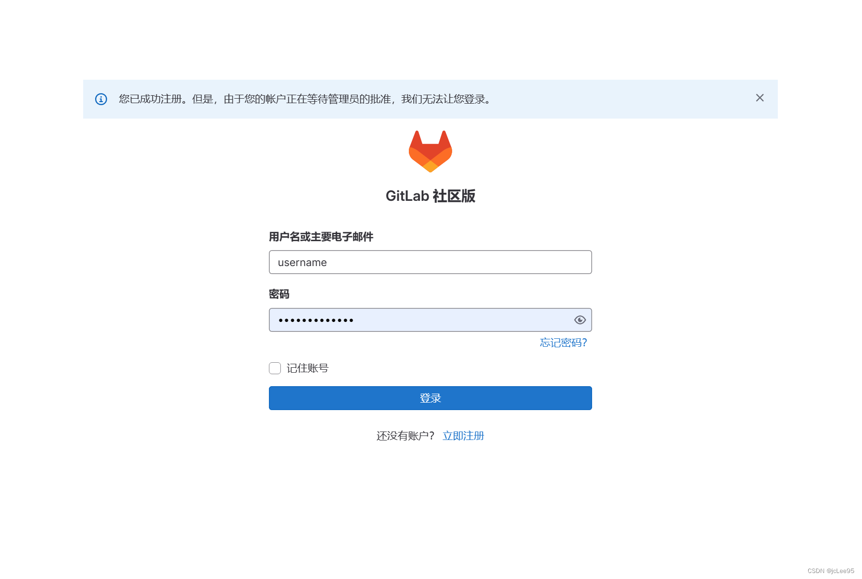Click the GitLab 社区版 heading
The width and height of the screenshot is (862, 579).
click(430, 196)
